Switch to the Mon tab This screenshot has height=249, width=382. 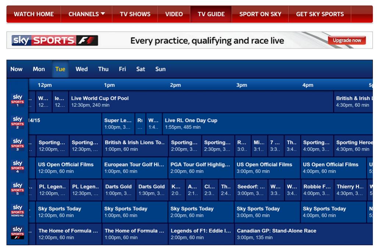point(39,69)
